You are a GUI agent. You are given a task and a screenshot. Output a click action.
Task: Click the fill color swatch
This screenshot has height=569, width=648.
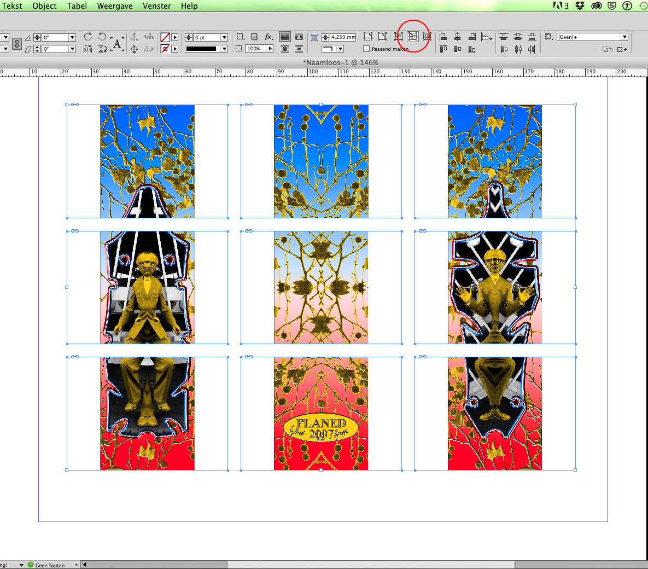pyautogui.click(x=165, y=37)
